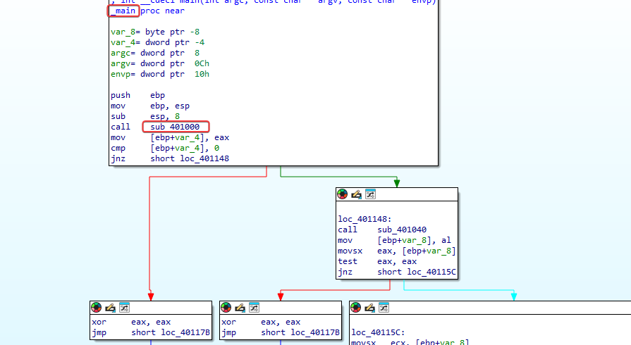This screenshot has height=345, width=631.
Task: Click the color wheel icon on the leftmost xor block
Action: point(96,308)
